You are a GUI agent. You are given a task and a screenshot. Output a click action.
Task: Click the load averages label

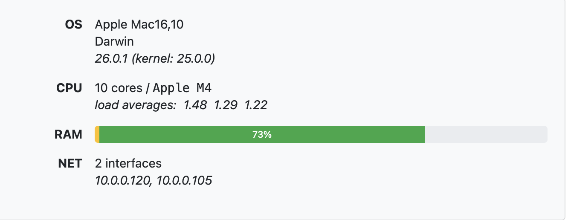135,105
